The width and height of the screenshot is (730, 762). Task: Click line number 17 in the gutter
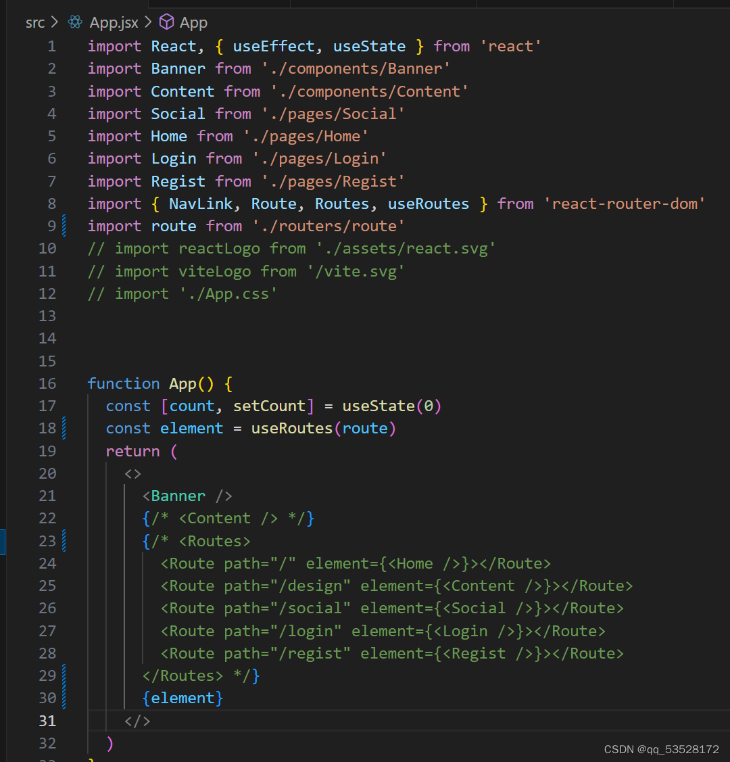(x=48, y=406)
